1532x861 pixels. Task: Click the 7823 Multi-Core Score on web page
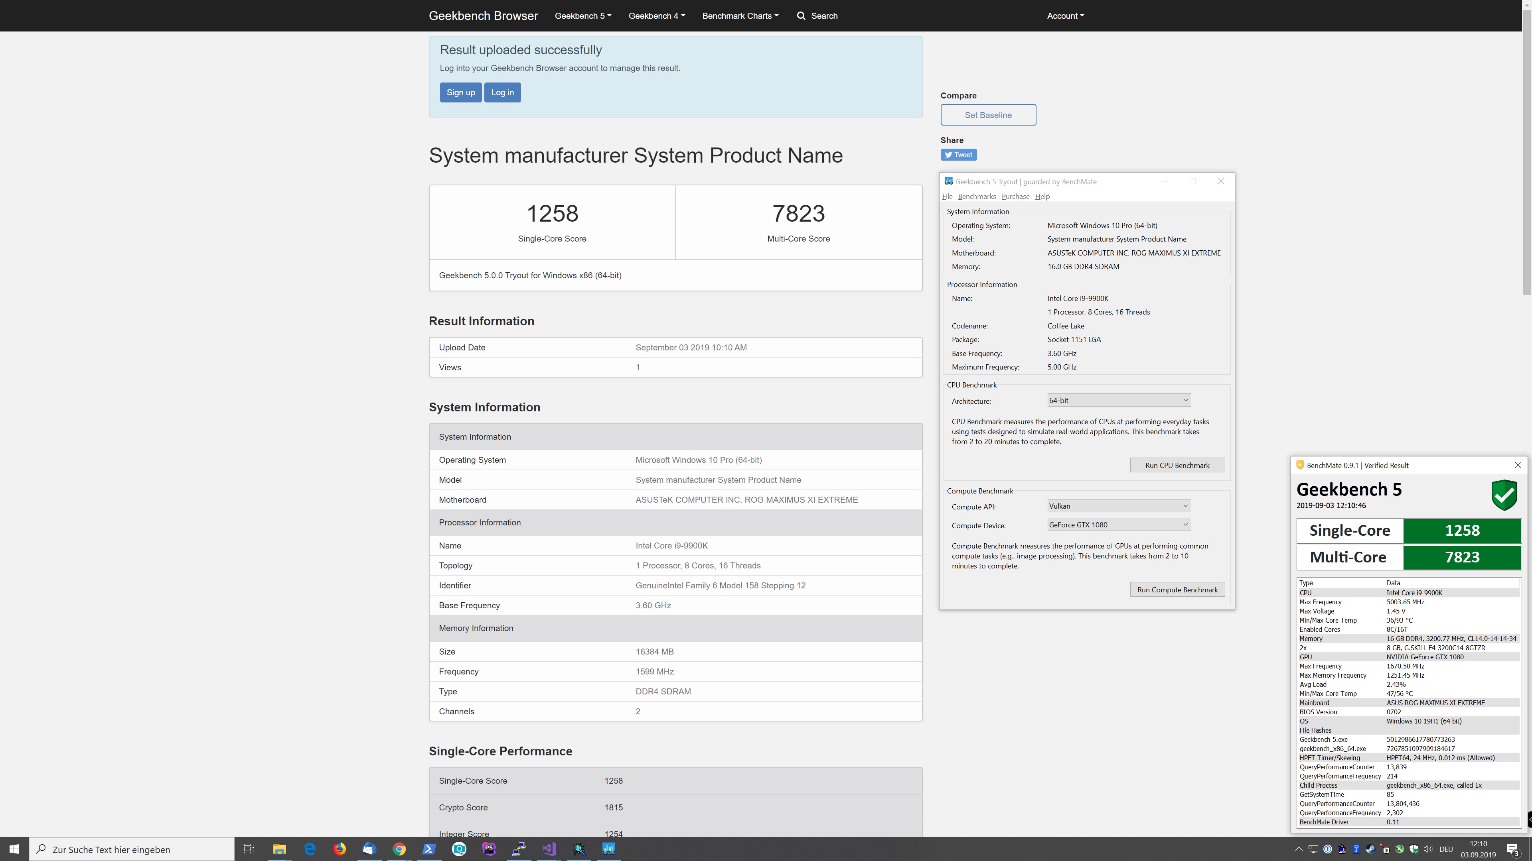pos(798,213)
